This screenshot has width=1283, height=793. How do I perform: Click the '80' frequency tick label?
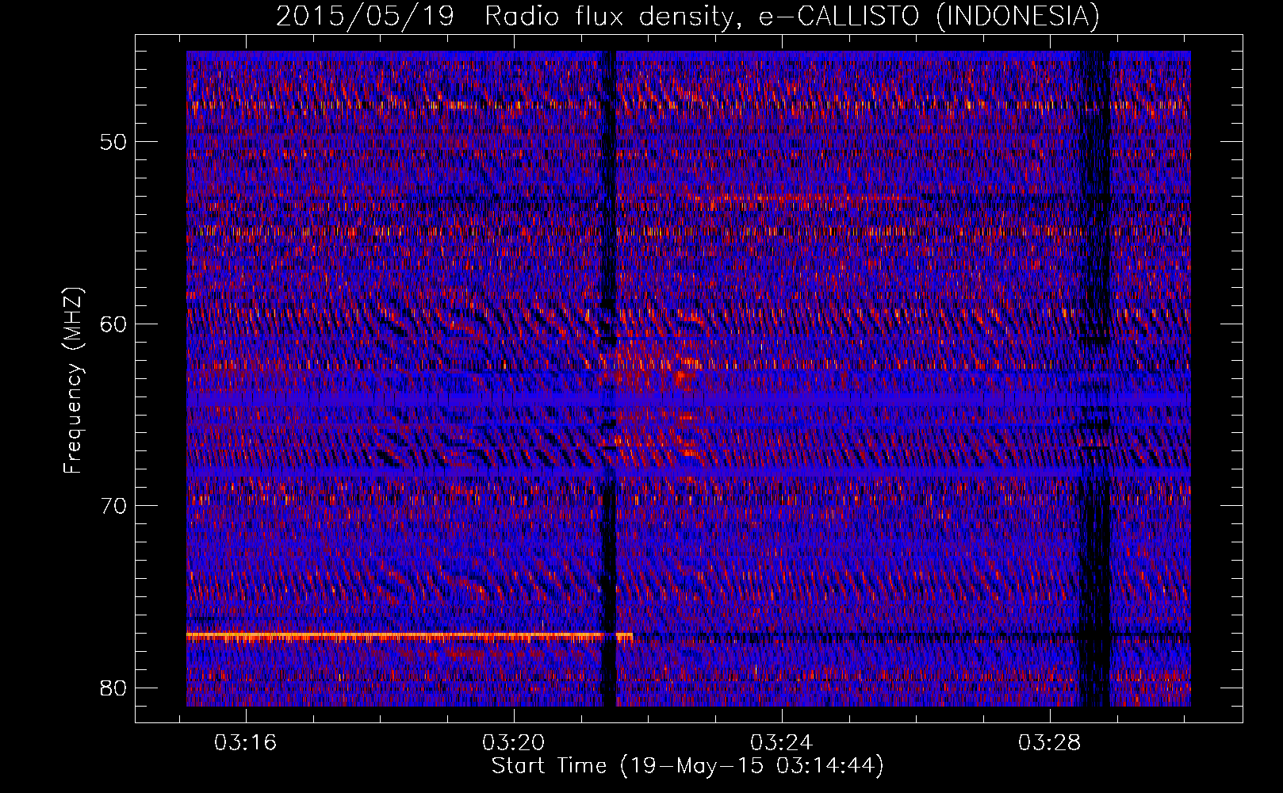click(113, 688)
